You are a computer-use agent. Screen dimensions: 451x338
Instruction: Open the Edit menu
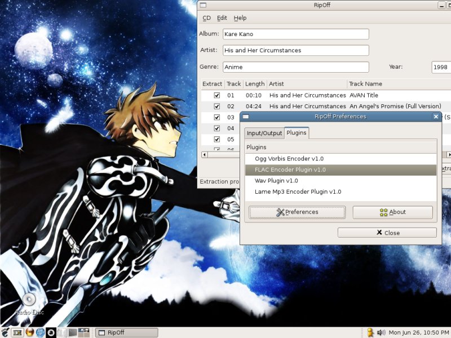click(x=222, y=18)
